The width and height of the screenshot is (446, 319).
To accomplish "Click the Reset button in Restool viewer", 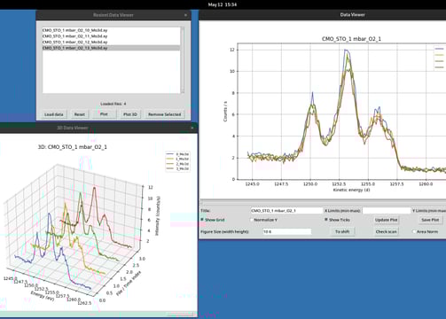I will (80, 114).
